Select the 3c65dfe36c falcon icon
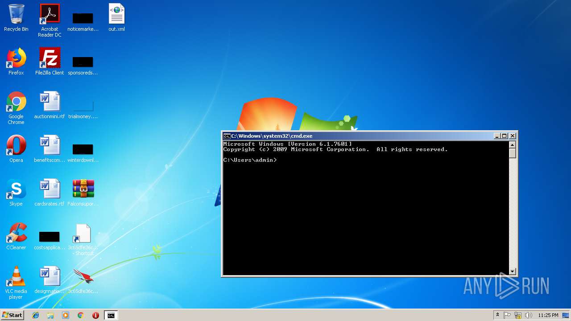 [x=83, y=280]
